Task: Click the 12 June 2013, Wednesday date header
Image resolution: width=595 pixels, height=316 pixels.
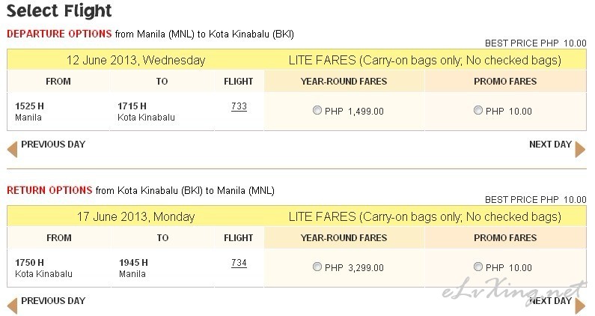Action: pyautogui.click(x=136, y=60)
